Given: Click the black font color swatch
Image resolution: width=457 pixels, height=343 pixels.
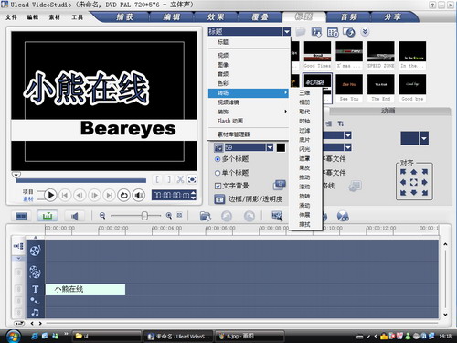Looking at the screenshot, I should pos(281,147).
